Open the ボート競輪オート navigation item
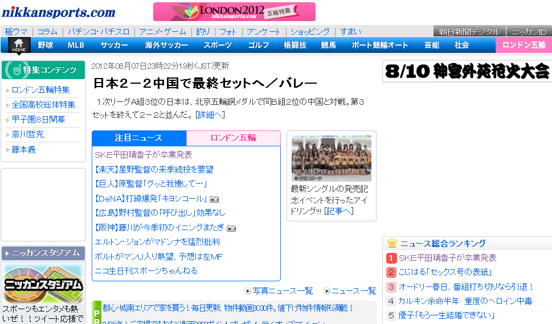 tap(380, 45)
